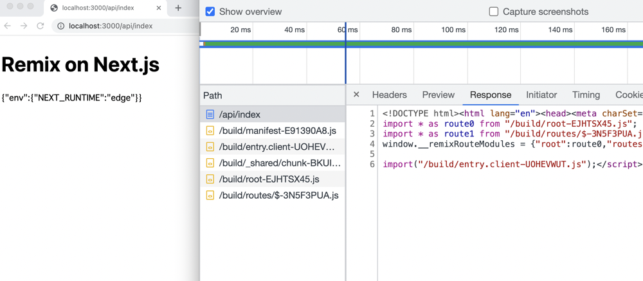This screenshot has width=643, height=281.
Task: Click the 100 ms timeline label
Action: coord(453,30)
